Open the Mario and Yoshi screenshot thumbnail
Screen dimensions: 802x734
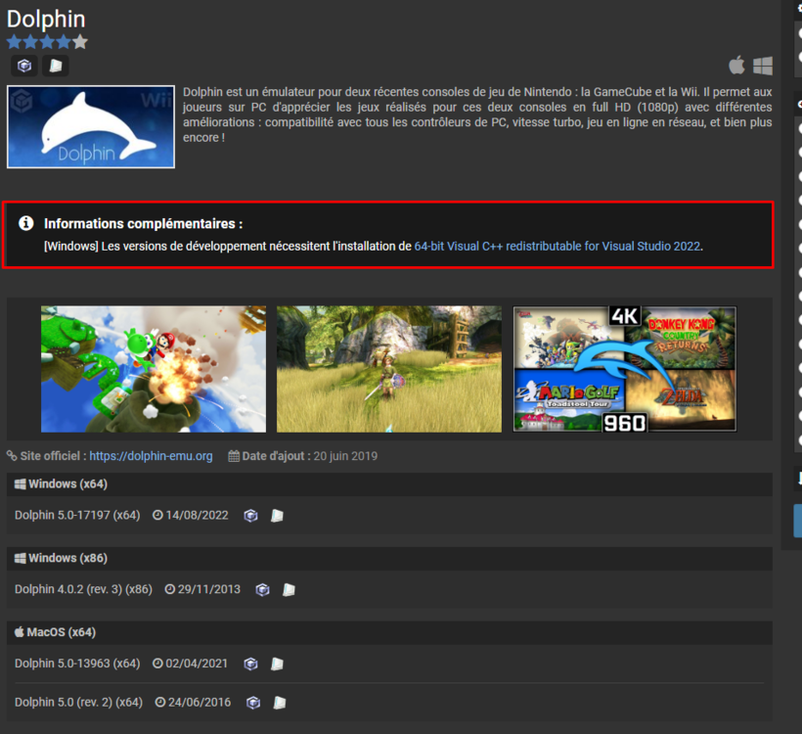pyautogui.click(x=154, y=369)
